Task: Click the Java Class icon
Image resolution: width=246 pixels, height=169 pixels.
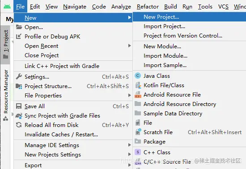Action: (x=138, y=76)
